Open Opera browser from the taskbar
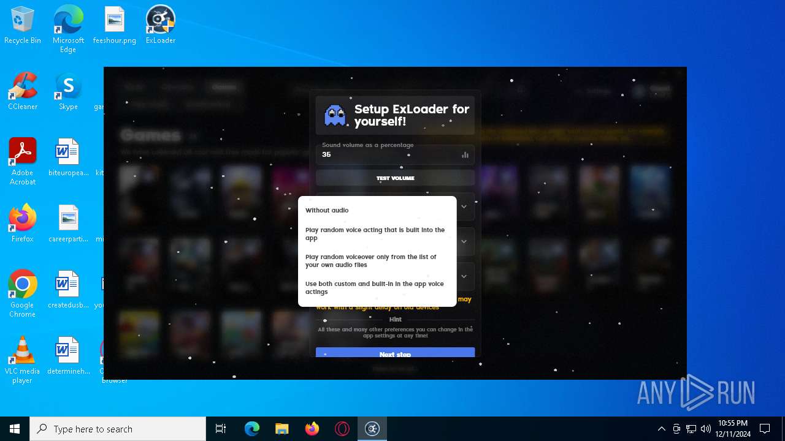The height and width of the screenshot is (441, 785). tap(342, 429)
